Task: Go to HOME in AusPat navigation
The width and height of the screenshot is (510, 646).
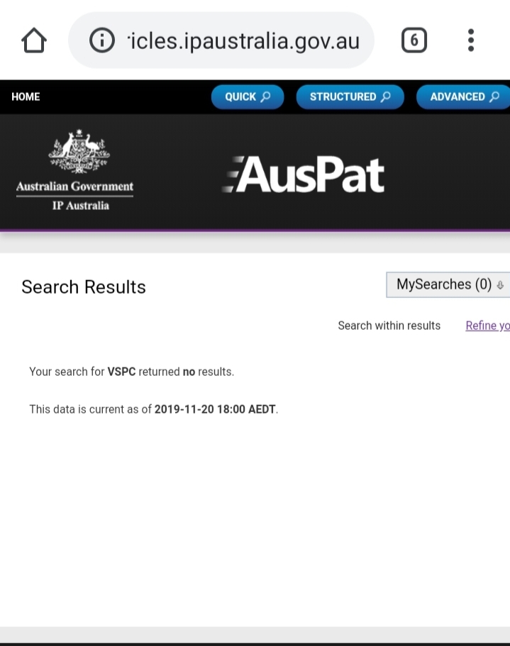Action: [26, 97]
